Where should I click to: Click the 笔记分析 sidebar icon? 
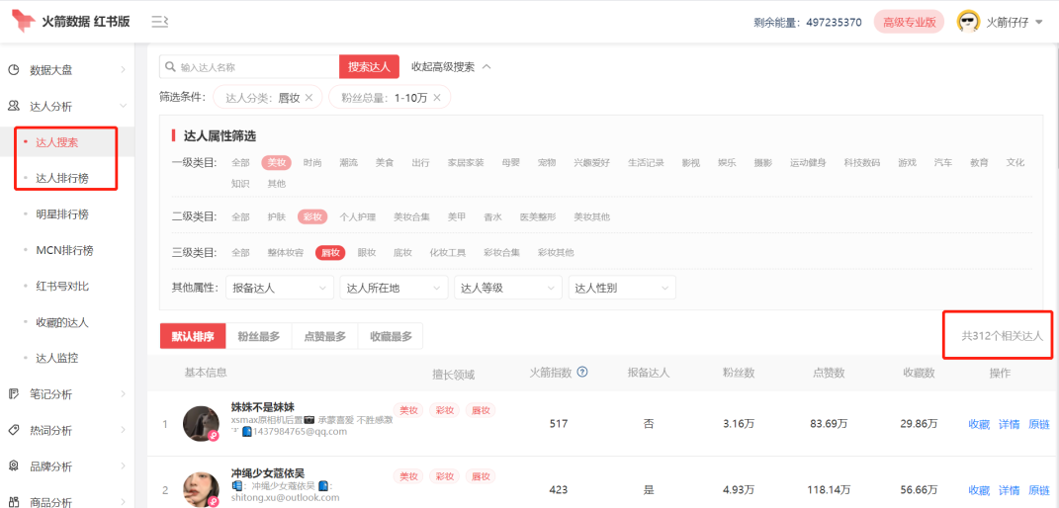pos(14,394)
